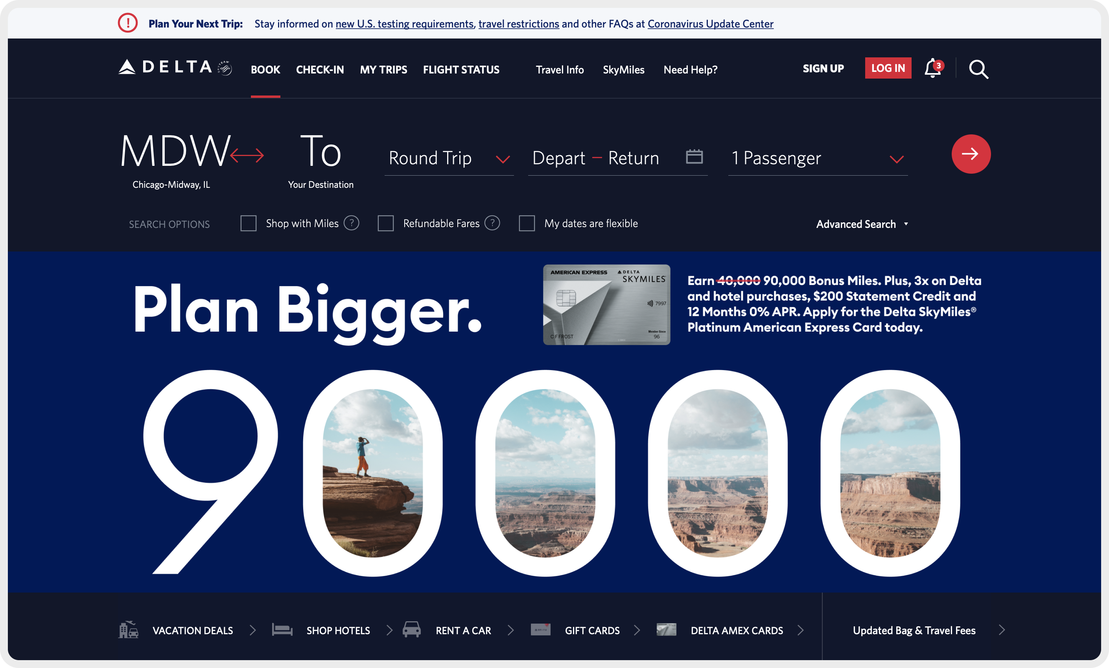The width and height of the screenshot is (1109, 668).
Task: Click the search magnifier icon
Action: click(978, 69)
